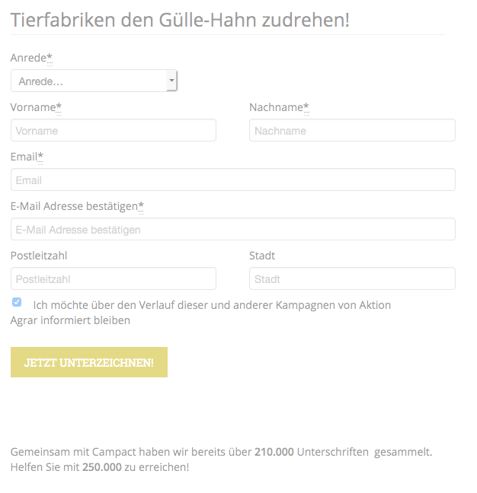Click the bold 210.000 signature count
Image resolution: width=477 pixels, height=493 pixels.
[x=274, y=451]
